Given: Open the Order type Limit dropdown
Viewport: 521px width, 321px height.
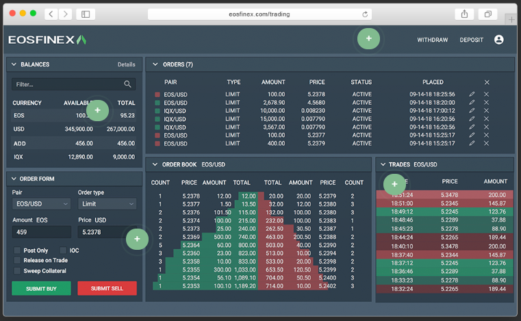Looking at the screenshot, I should tap(107, 204).
